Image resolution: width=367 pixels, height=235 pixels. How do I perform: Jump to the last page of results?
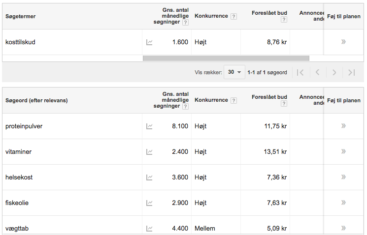[351, 72]
